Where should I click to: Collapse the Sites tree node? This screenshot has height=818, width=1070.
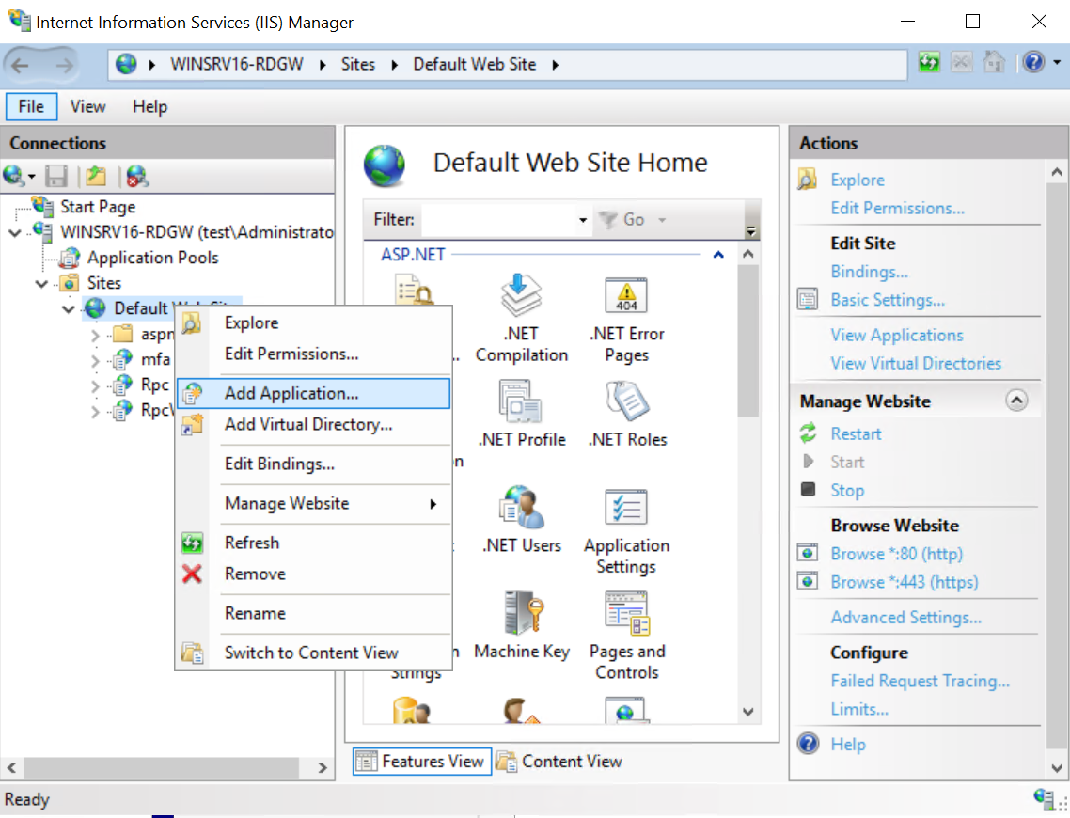41,283
